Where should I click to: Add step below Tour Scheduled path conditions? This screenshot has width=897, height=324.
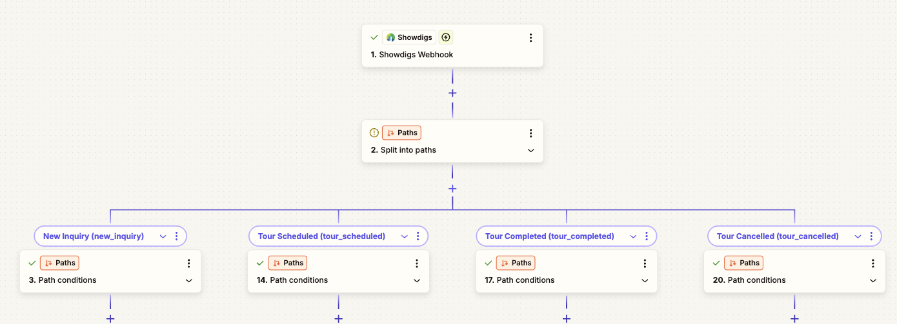click(338, 318)
